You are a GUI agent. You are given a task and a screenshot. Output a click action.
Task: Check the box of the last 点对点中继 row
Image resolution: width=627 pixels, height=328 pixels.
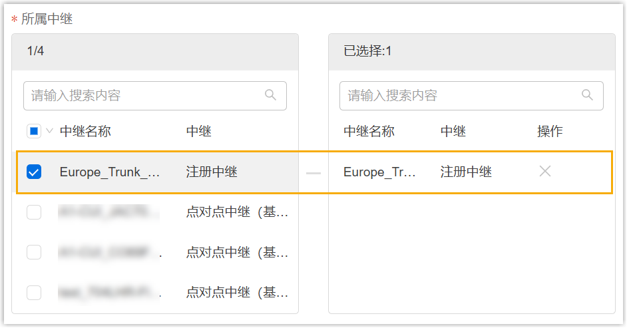pos(34,292)
